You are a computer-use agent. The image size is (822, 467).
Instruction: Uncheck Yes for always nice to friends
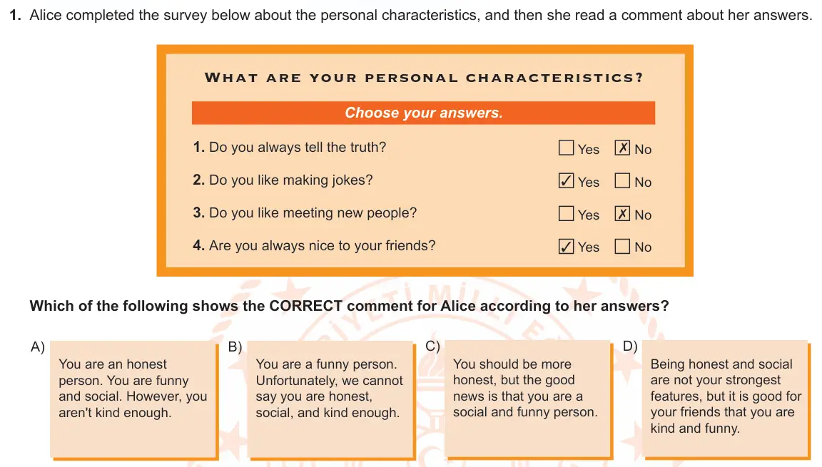[566, 246]
